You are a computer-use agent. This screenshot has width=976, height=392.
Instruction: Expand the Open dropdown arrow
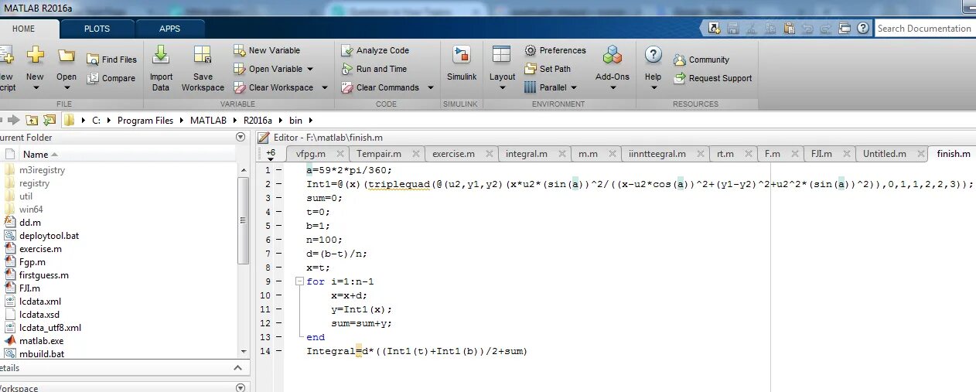[x=67, y=88]
